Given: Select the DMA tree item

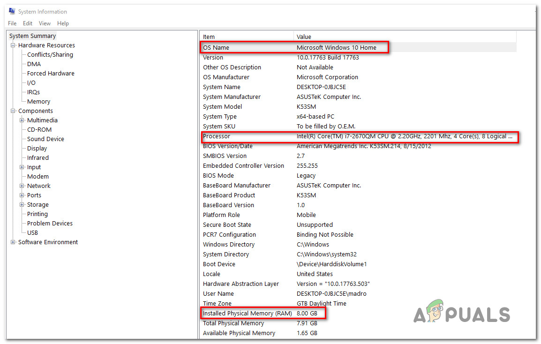Looking at the screenshot, I should pos(34,64).
